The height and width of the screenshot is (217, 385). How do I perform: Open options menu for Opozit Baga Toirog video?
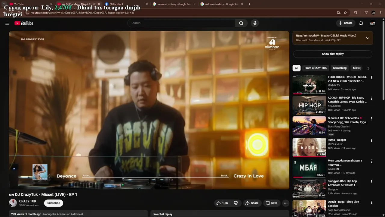point(371,203)
